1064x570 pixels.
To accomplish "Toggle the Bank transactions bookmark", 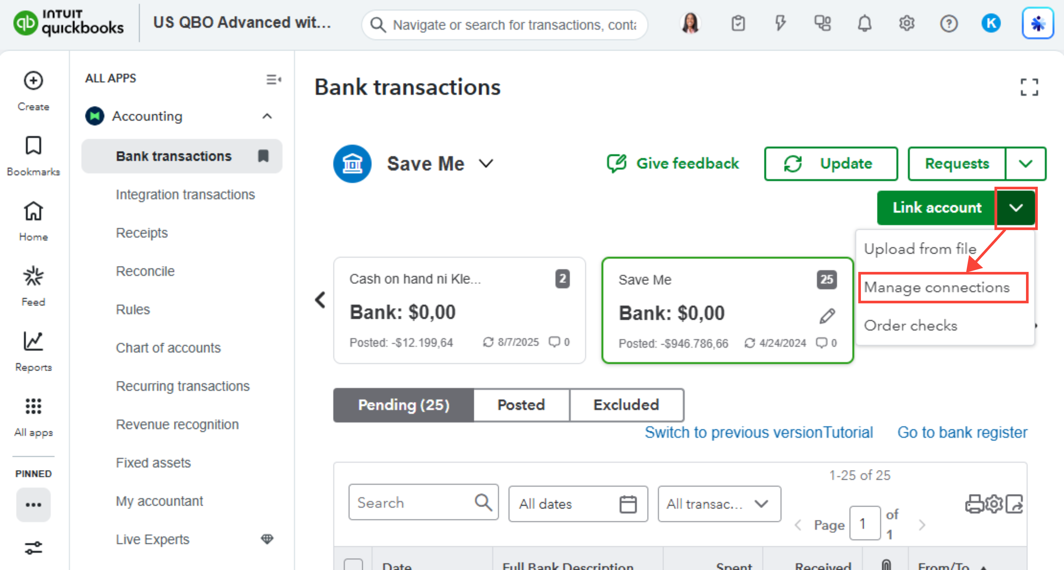I will [x=263, y=156].
